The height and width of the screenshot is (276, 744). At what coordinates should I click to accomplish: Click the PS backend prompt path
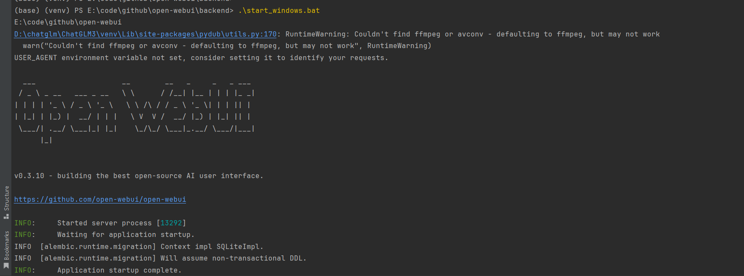[154, 11]
